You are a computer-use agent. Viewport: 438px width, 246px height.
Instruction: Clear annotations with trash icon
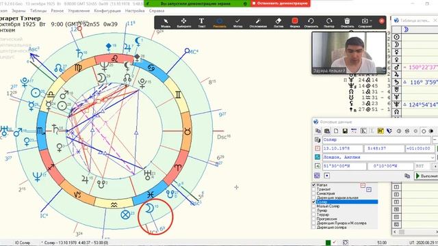click(x=347, y=23)
